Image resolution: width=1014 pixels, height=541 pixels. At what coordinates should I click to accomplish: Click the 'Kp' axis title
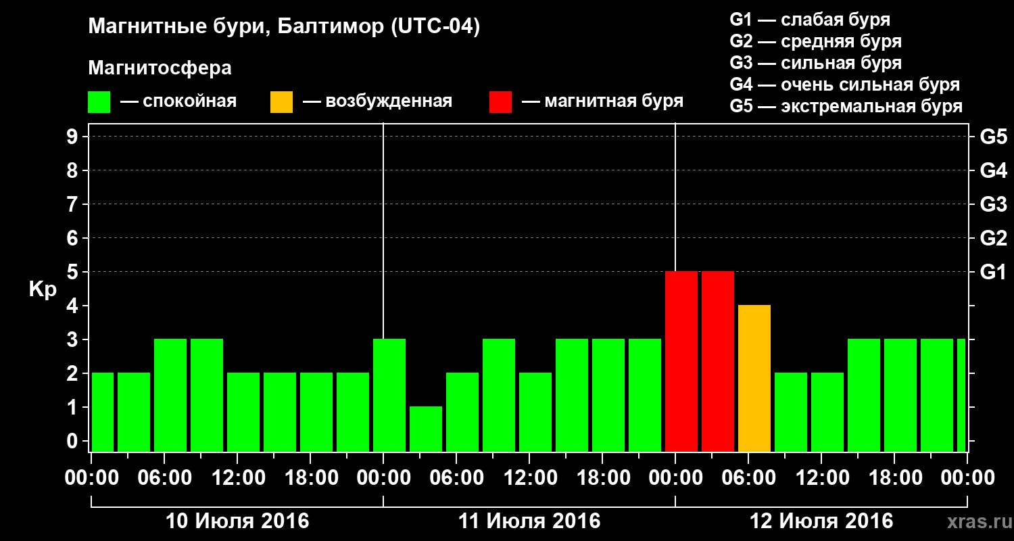tap(43, 289)
